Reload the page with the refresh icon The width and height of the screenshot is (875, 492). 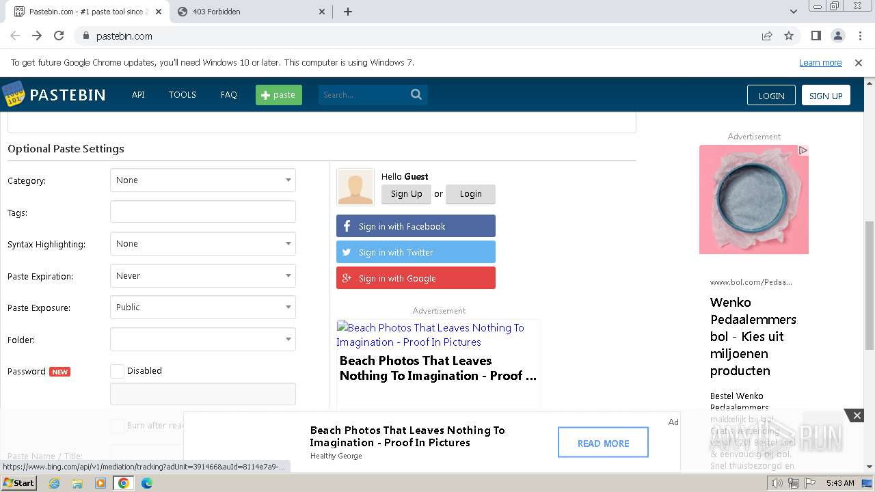click(x=59, y=36)
